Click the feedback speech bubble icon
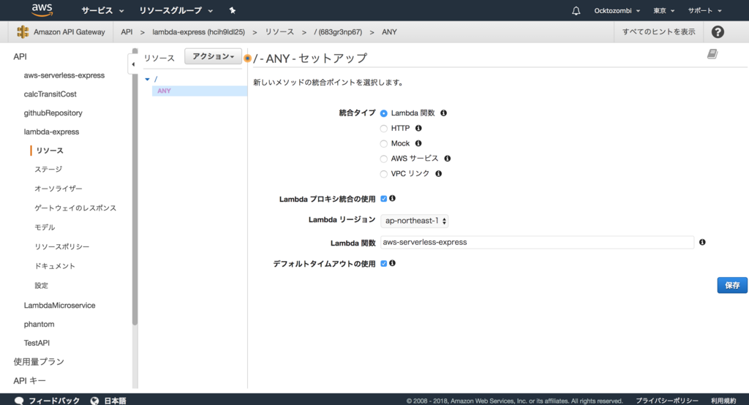This screenshot has width=749, height=405. [19, 401]
